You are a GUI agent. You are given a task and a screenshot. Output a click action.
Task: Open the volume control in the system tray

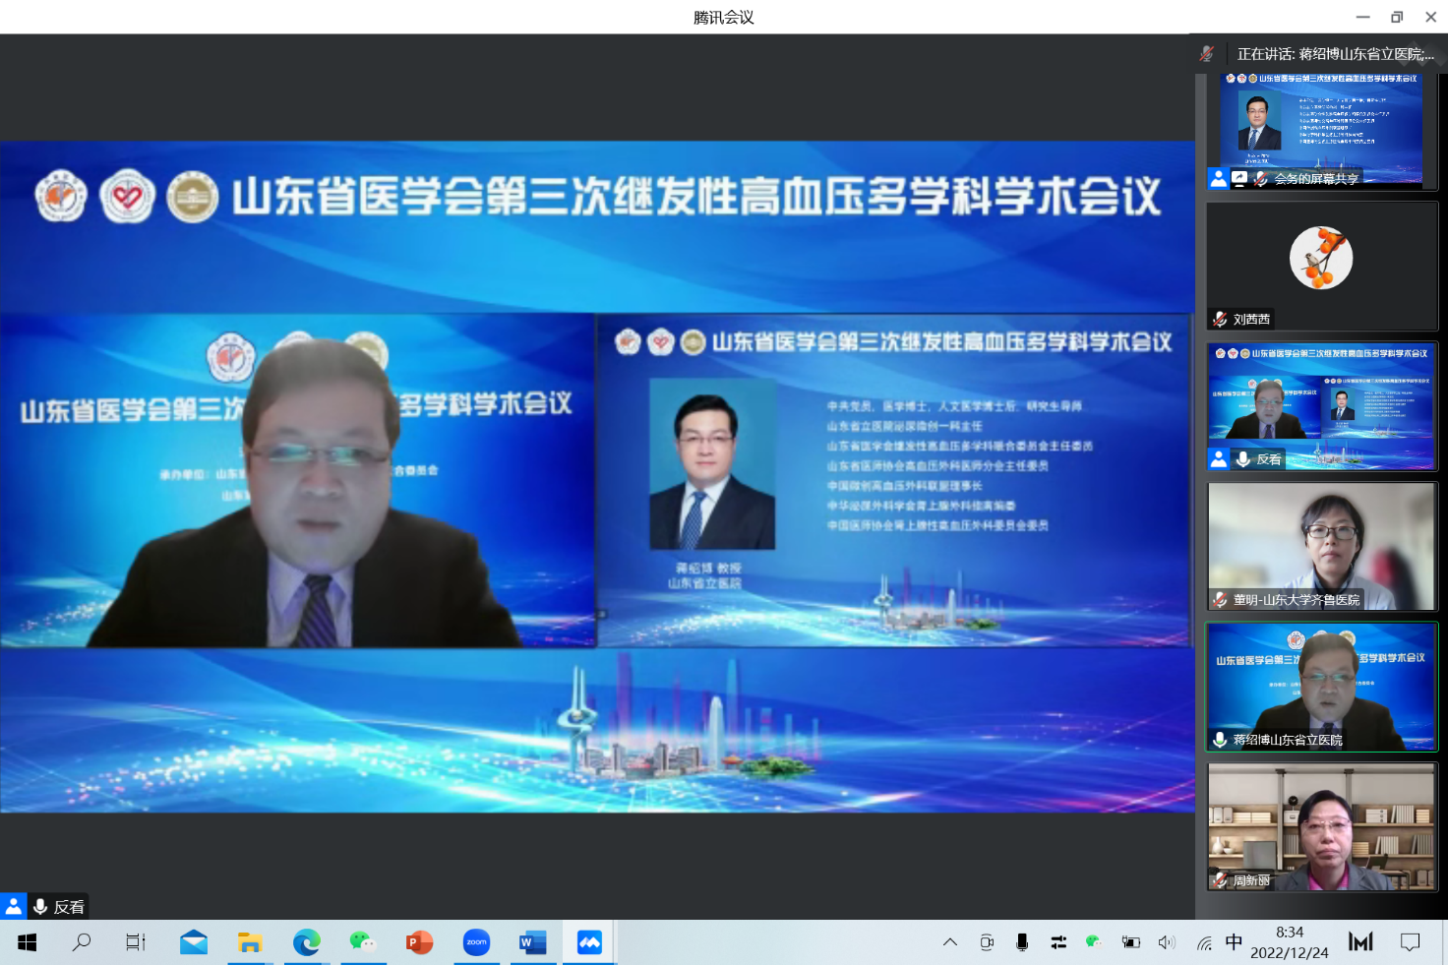(1167, 942)
